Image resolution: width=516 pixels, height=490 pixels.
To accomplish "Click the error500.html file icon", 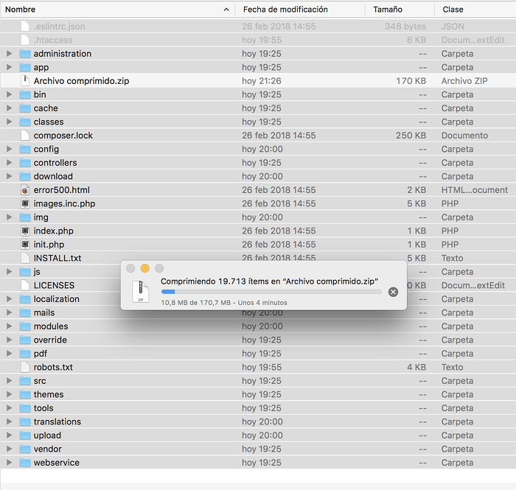I will 25,190.
